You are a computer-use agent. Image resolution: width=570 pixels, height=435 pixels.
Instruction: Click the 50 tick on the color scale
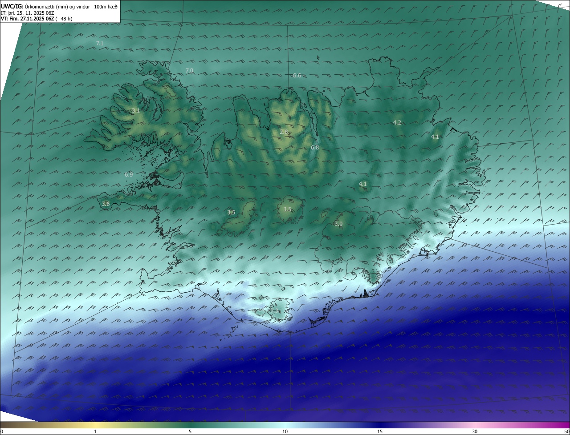[567, 431]
